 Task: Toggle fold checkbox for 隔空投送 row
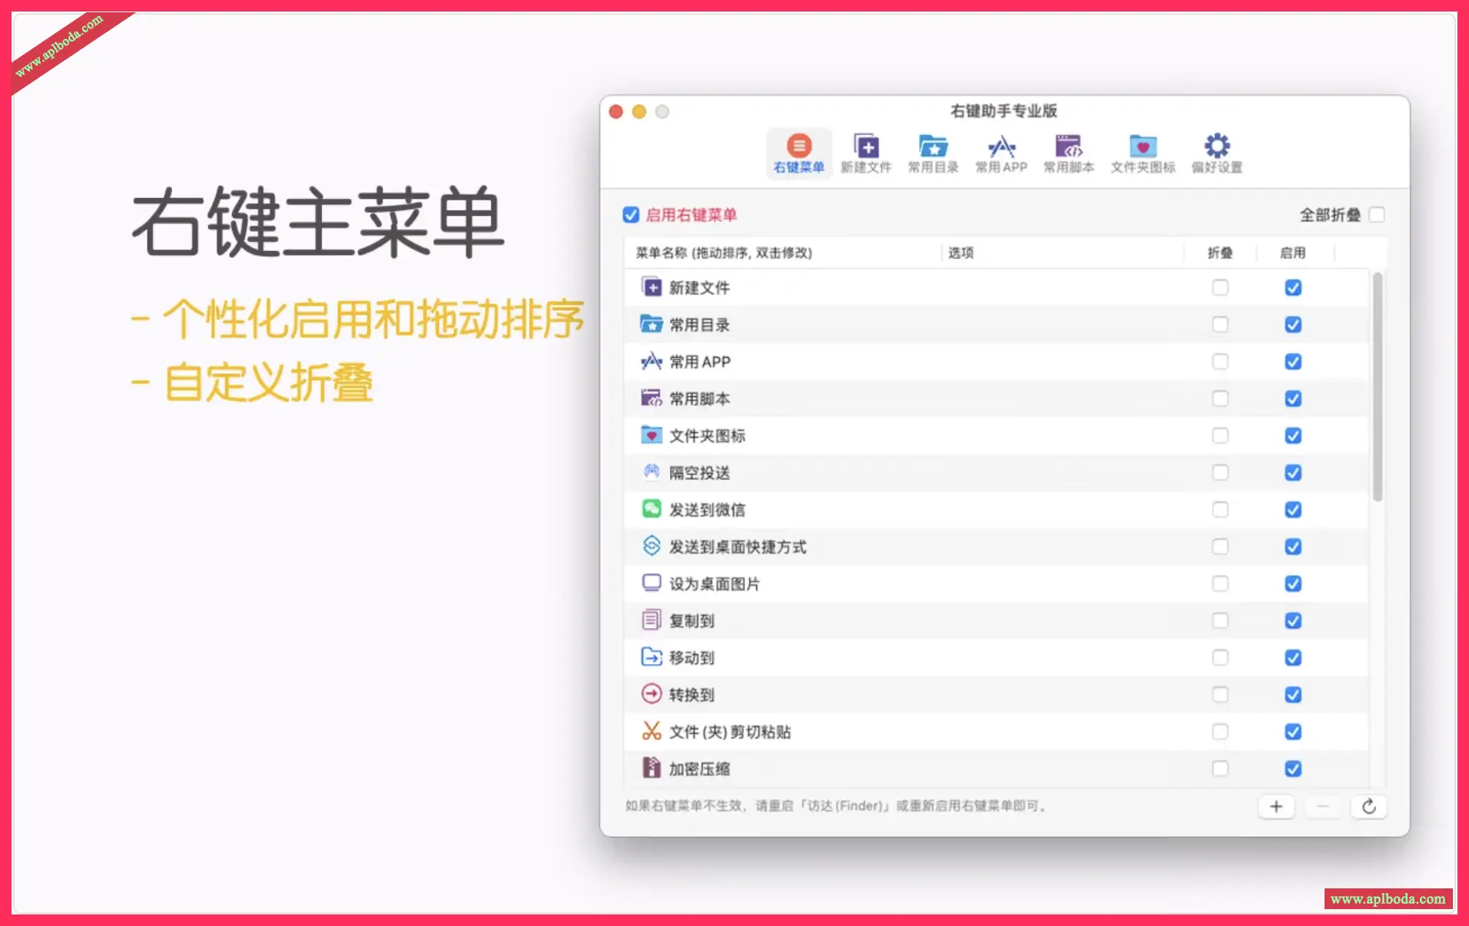coord(1220,473)
